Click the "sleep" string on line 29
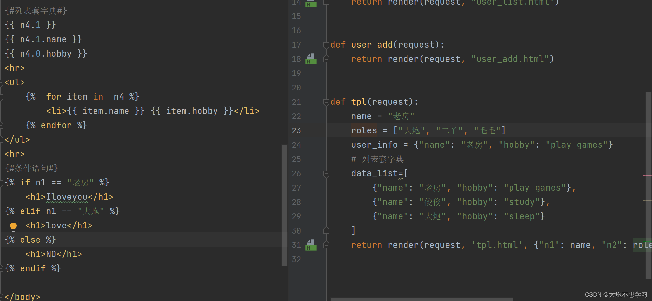Image resolution: width=652 pixels, height=301 pixels. (x=522, y=217)
